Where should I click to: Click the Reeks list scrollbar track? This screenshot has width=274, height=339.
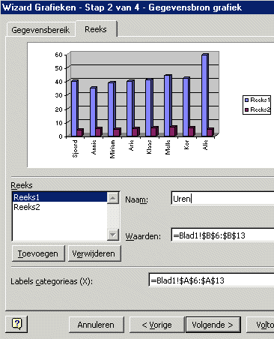click(x=113, y=217)
